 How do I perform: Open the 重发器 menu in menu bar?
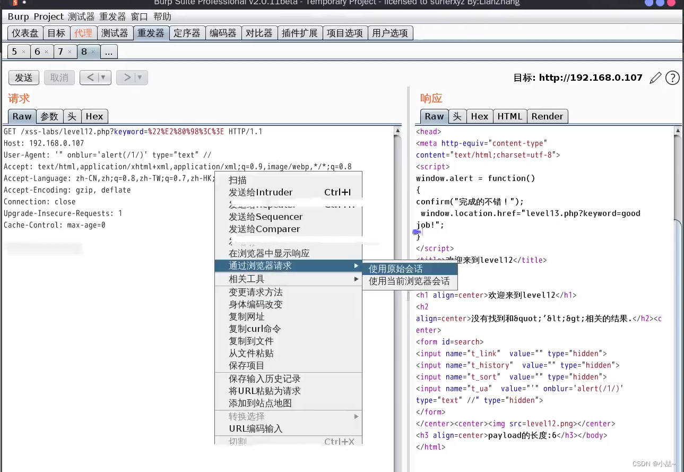tap(112, 17)
